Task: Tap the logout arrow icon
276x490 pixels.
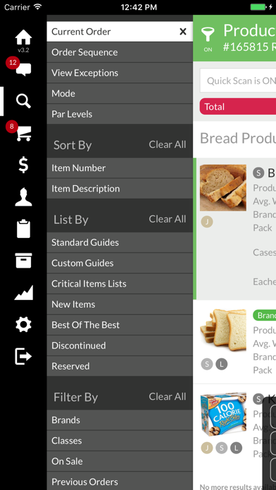Action: (23, 356)
